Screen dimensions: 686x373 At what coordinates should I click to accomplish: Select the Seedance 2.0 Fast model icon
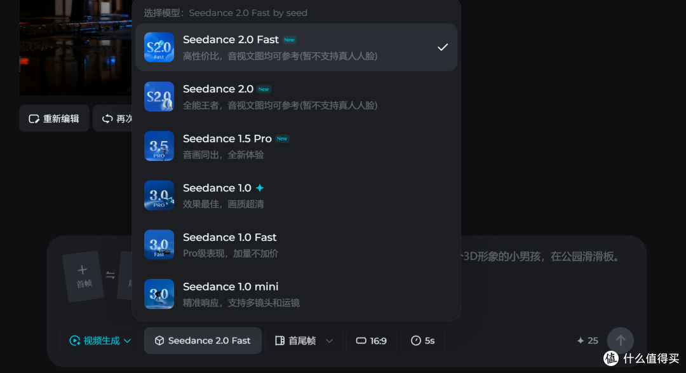pos(159,47)
